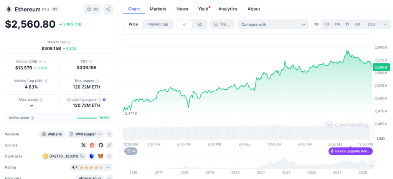Click the verified circulating supply badge

pyautogui.click(x=104, y=100)
